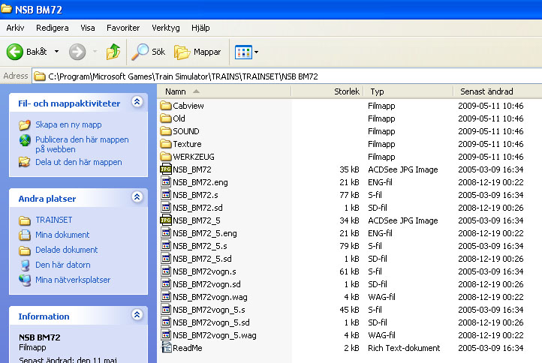Click the Mina dokument folder icon

tap(25, 235)
